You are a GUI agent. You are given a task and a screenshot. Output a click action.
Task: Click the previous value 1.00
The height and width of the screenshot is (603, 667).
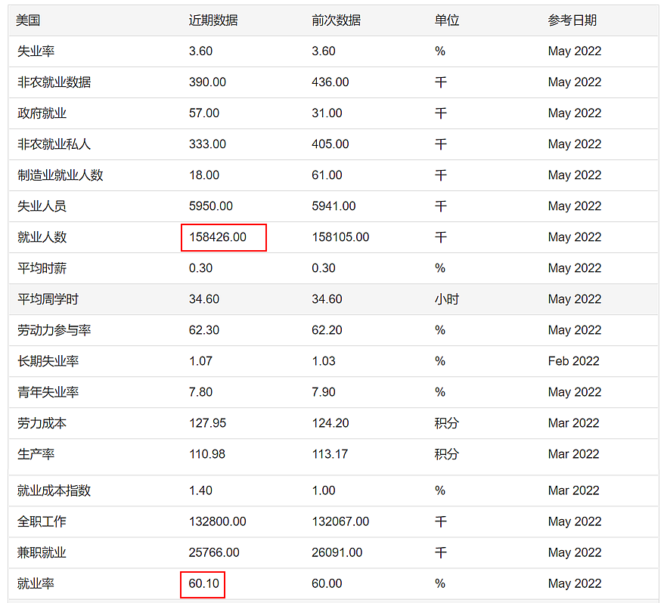(x=324, y=490)
